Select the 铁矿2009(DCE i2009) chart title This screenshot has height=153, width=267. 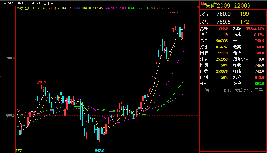coord(24,3)
